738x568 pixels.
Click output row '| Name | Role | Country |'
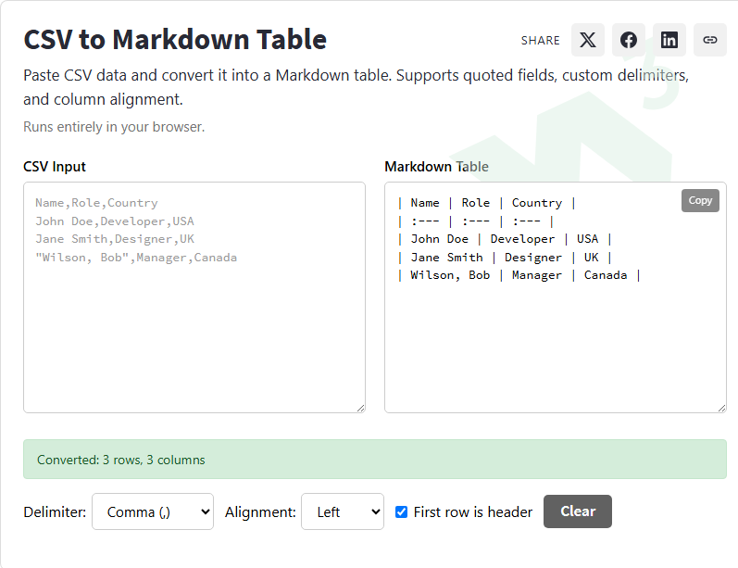pyautogui.click(x=487, y=203)
